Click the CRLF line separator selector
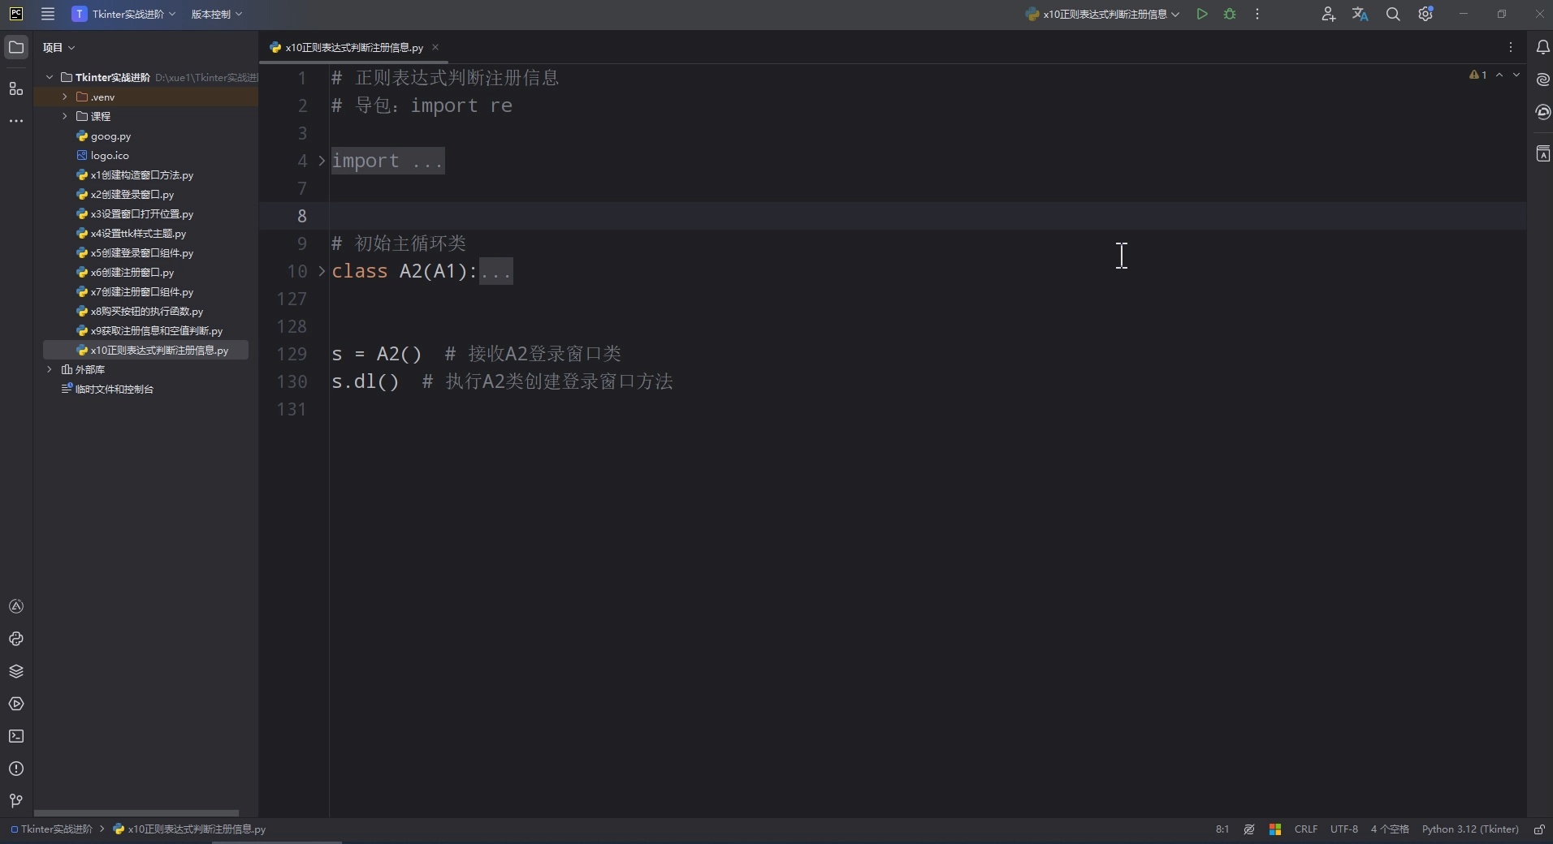This screenshot has width=1553, height=844. click(x=1306, y=829)
